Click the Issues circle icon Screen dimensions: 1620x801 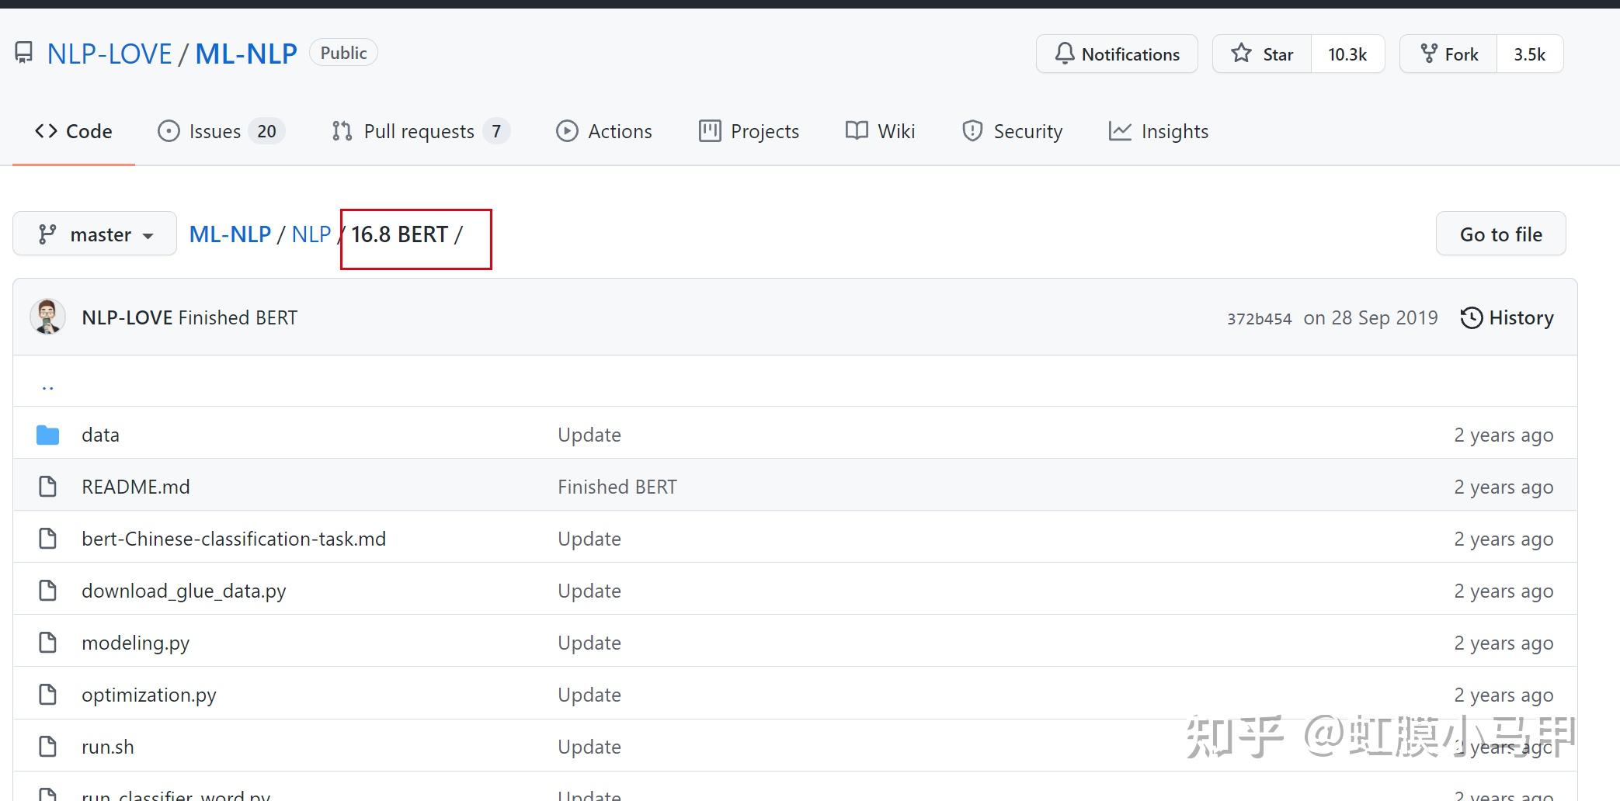click(x=169, y=131)
